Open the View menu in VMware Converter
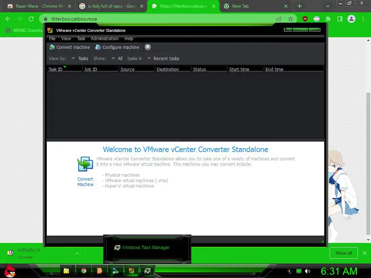This screenshot has height=278, width=371. [66, 38]
